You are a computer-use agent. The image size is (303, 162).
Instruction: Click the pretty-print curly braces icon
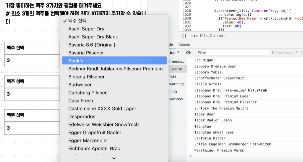[184, 36]
